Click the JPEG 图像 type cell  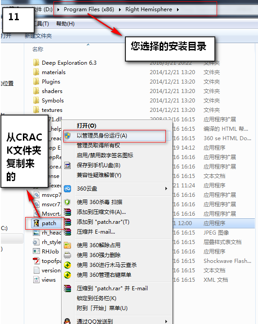[x=216, y=233]
